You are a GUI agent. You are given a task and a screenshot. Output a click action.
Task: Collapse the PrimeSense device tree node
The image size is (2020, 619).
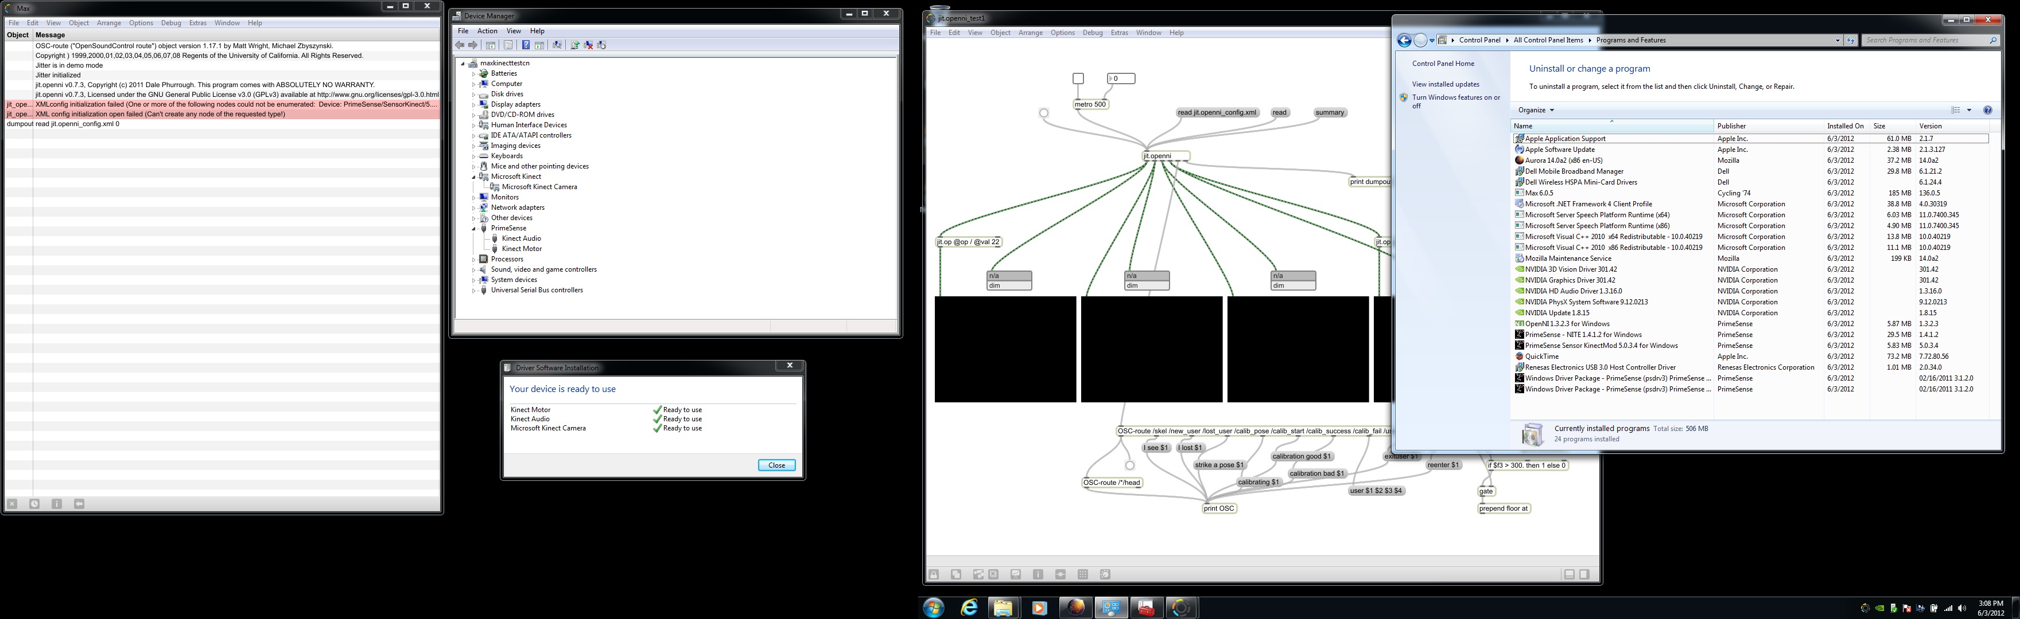[x=473, y=229]
